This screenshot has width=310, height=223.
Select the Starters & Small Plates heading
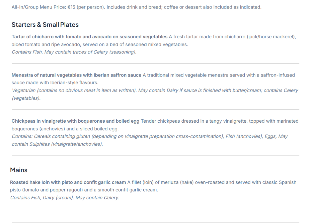(x=45, y=25)
